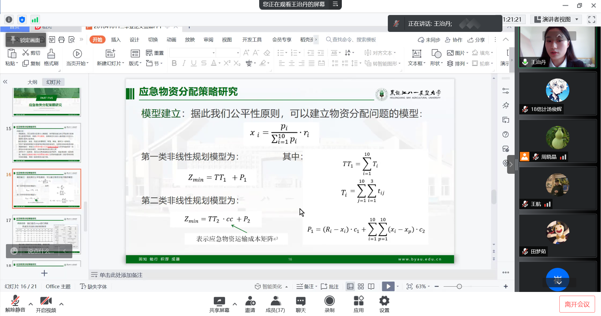Viewport: 601px width, 316px height.
Task: Switch to the Insert ribbon tab
Action: coord(116,40)
